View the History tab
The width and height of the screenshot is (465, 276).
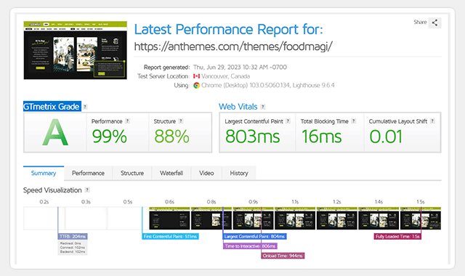coord(239,173)
